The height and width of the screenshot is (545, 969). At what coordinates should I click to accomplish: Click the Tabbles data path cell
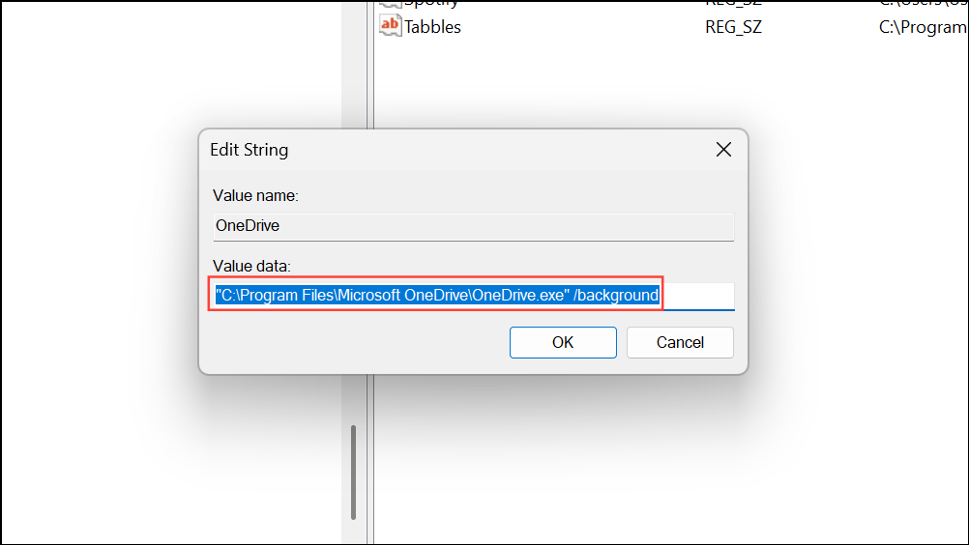pyautogui.click(x=922, y=27)
